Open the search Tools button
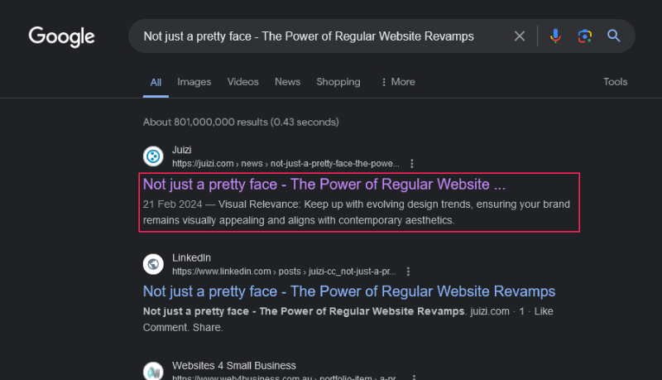This screenshot has height=380, width=662. (616, 82)
